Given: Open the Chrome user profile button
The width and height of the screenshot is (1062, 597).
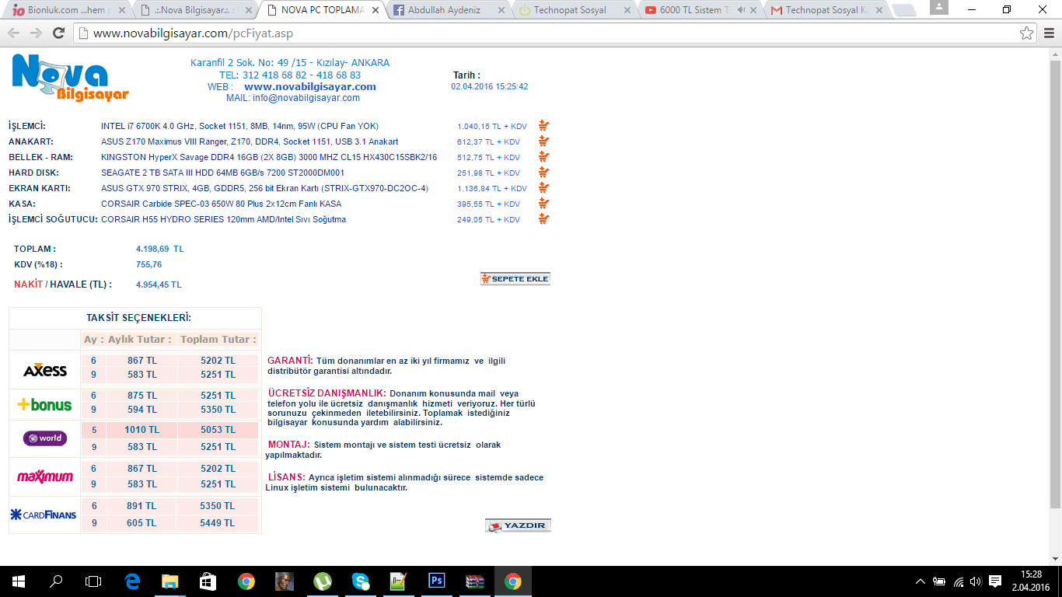Looking at the screenshot, I should (939, 7).
